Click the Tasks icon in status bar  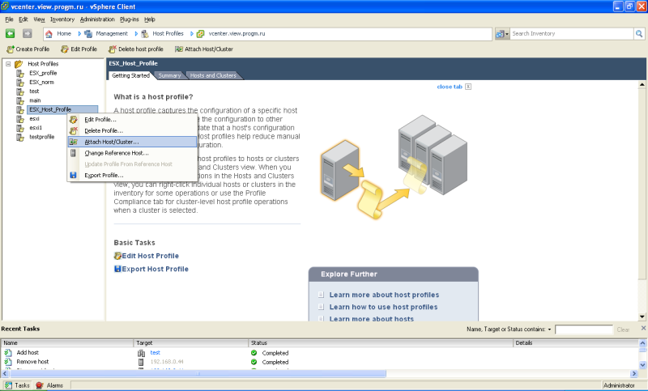coord(8,385)
